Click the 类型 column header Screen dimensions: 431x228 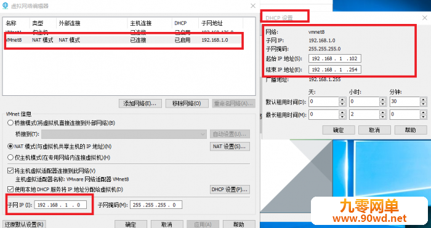click(x=42, y=23)
